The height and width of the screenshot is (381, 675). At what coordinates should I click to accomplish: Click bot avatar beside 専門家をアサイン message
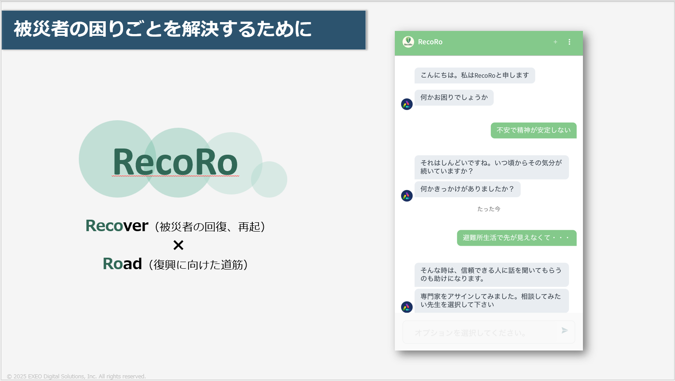407,307
